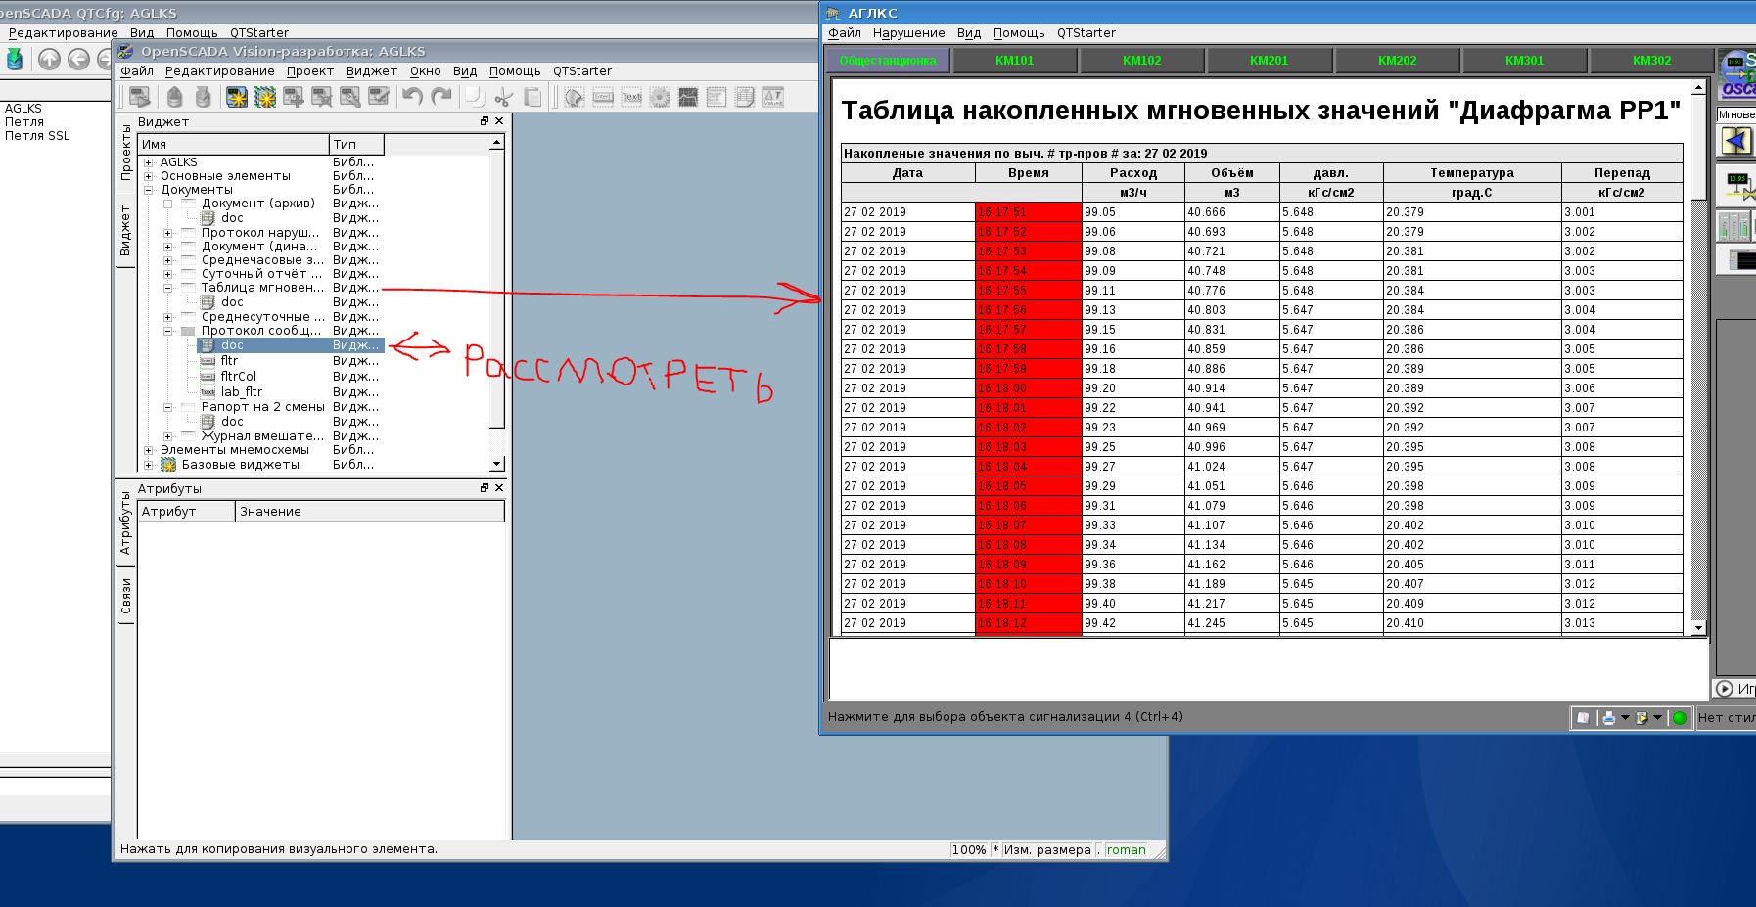Open the Нарушение menu in АГЛКС window
This screenshot has height=907, width=1756.
pos(908,33)
